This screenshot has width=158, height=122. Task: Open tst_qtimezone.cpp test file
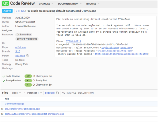tap(34, 114)
